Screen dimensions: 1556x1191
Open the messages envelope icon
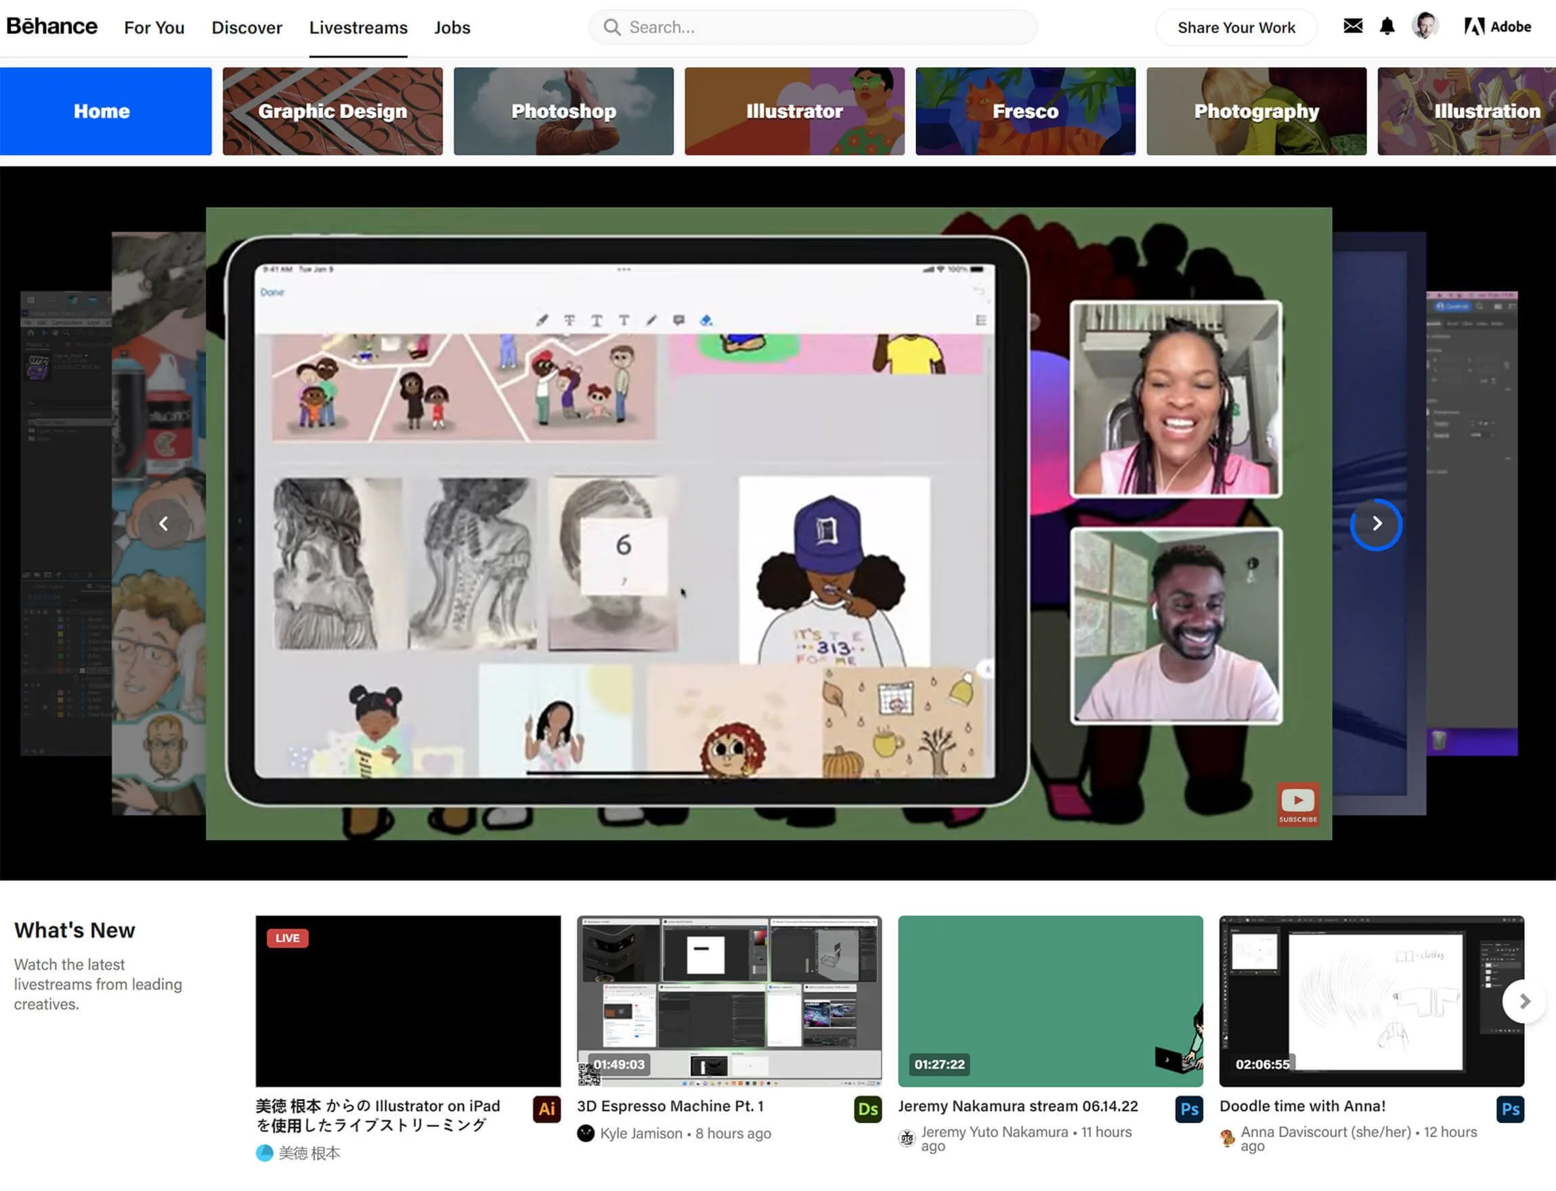pos(1353,26)
